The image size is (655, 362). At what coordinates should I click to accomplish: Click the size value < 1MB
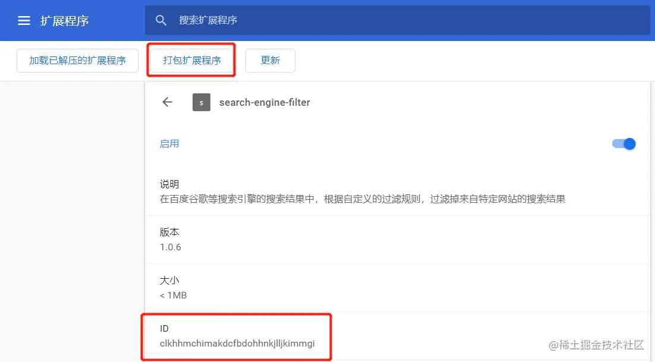[174, 295]
